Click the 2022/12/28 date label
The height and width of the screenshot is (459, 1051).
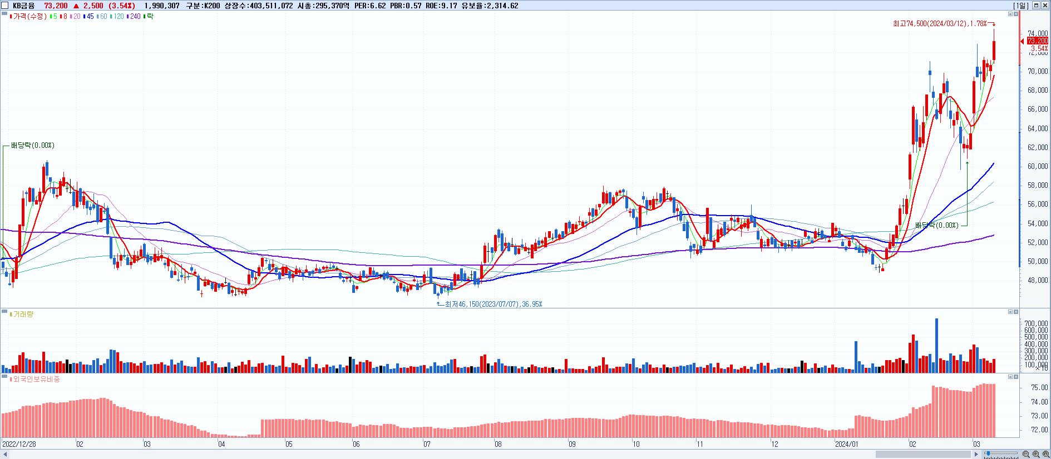click(x=19, y=445)
